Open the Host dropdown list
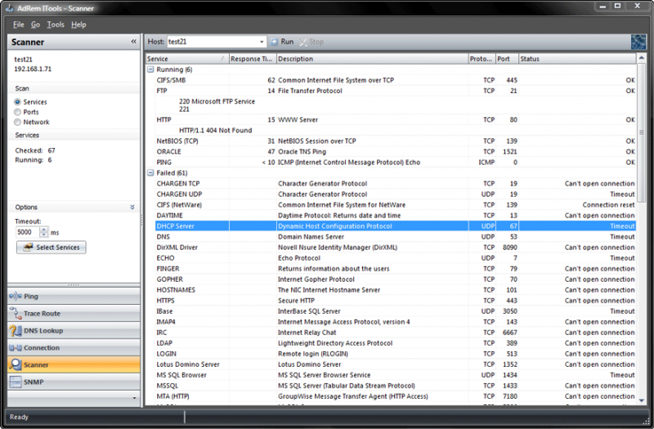The image size is (654, 429). click(262, 42)
